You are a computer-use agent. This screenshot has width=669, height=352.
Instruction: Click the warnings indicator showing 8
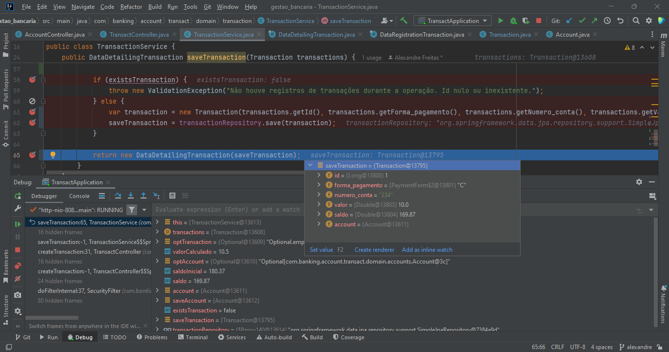click(630, 47)
